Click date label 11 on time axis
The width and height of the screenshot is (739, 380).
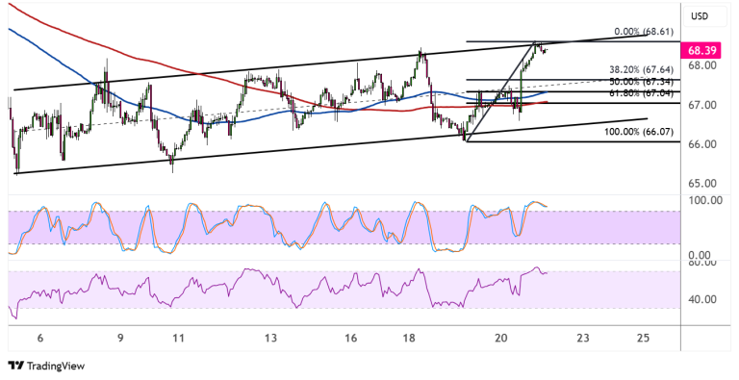tap(178, 338)
